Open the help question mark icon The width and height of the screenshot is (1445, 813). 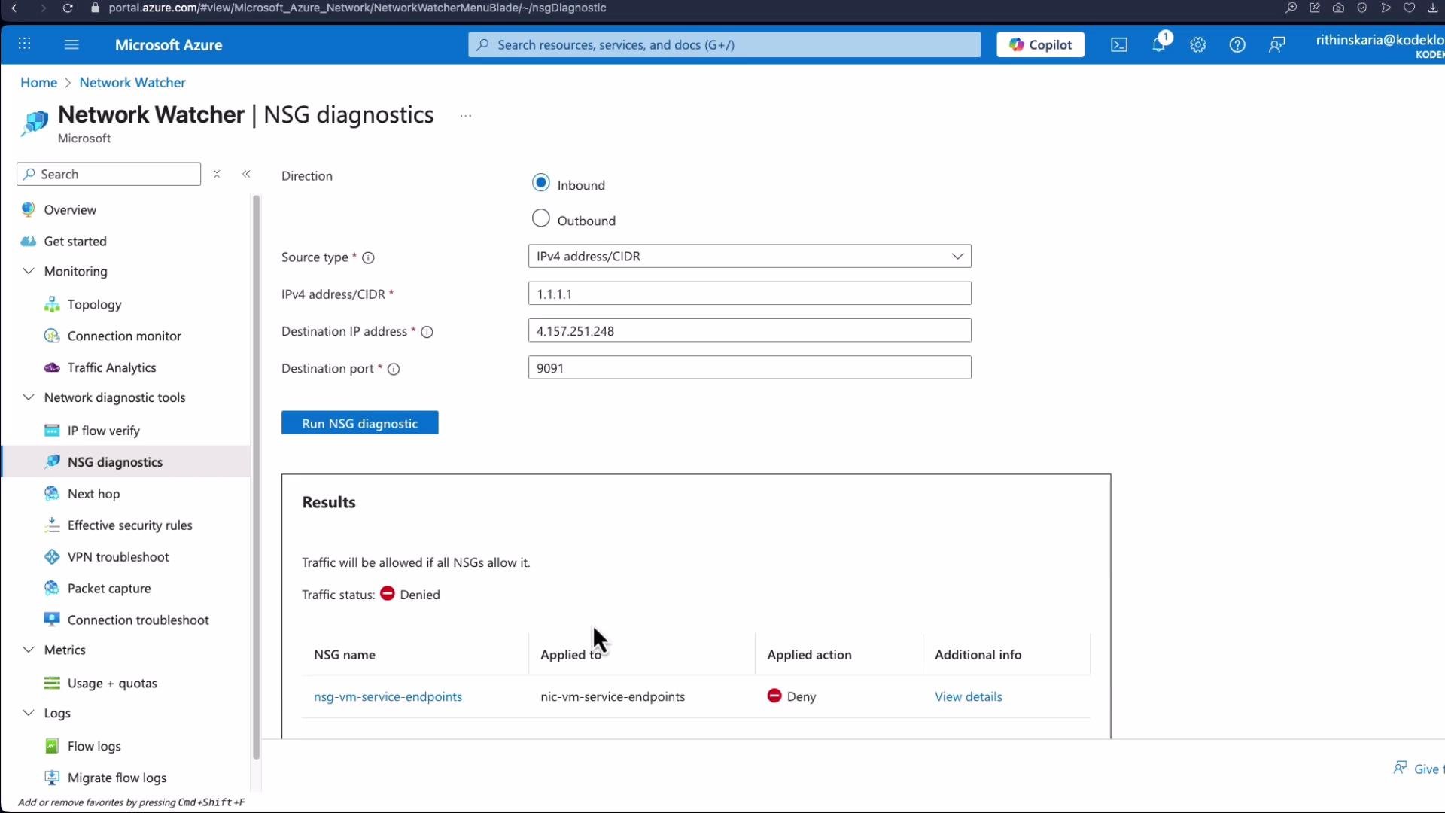1237,45
